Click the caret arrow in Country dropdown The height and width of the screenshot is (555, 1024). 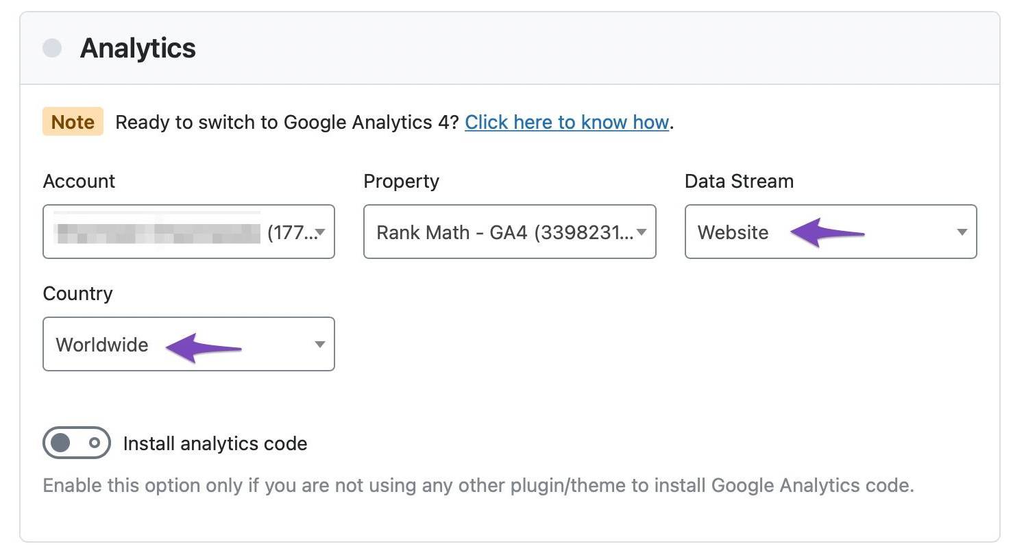[x=320, y=345]
